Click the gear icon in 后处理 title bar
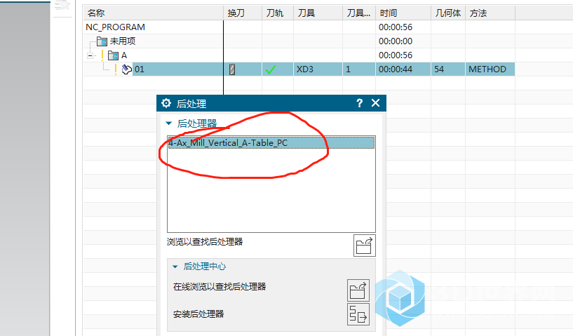 coord(166,103)
